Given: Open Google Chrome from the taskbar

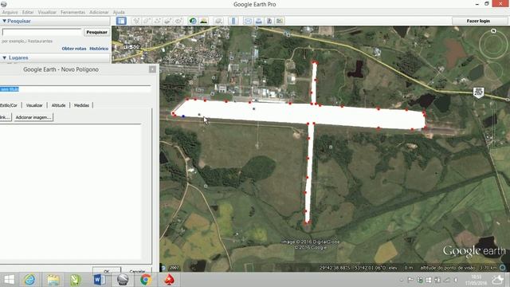Looking at the screenshot, I should click(x=146, y=280).
